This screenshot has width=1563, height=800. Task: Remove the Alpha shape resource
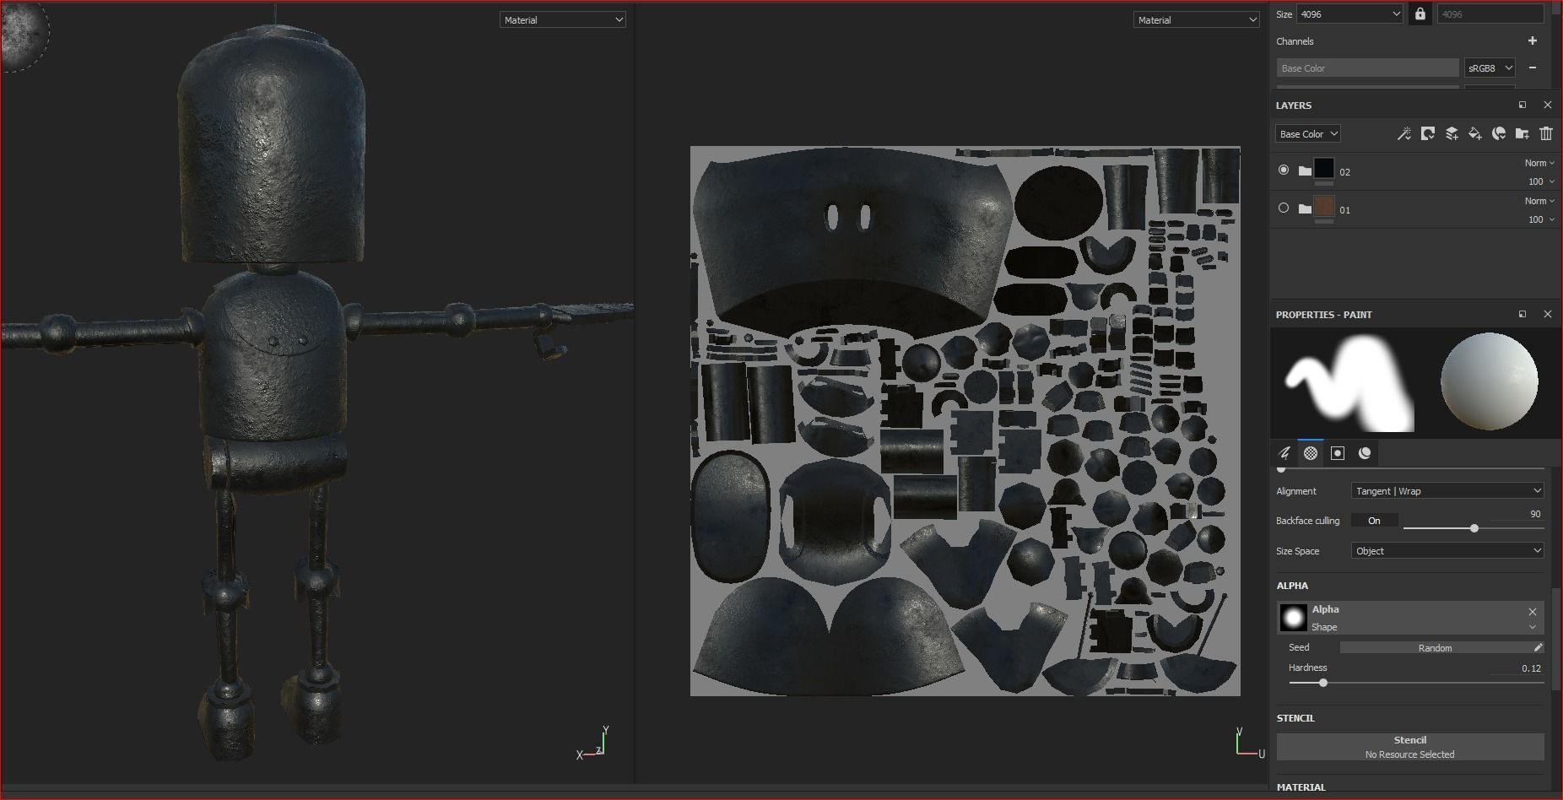1533,611
